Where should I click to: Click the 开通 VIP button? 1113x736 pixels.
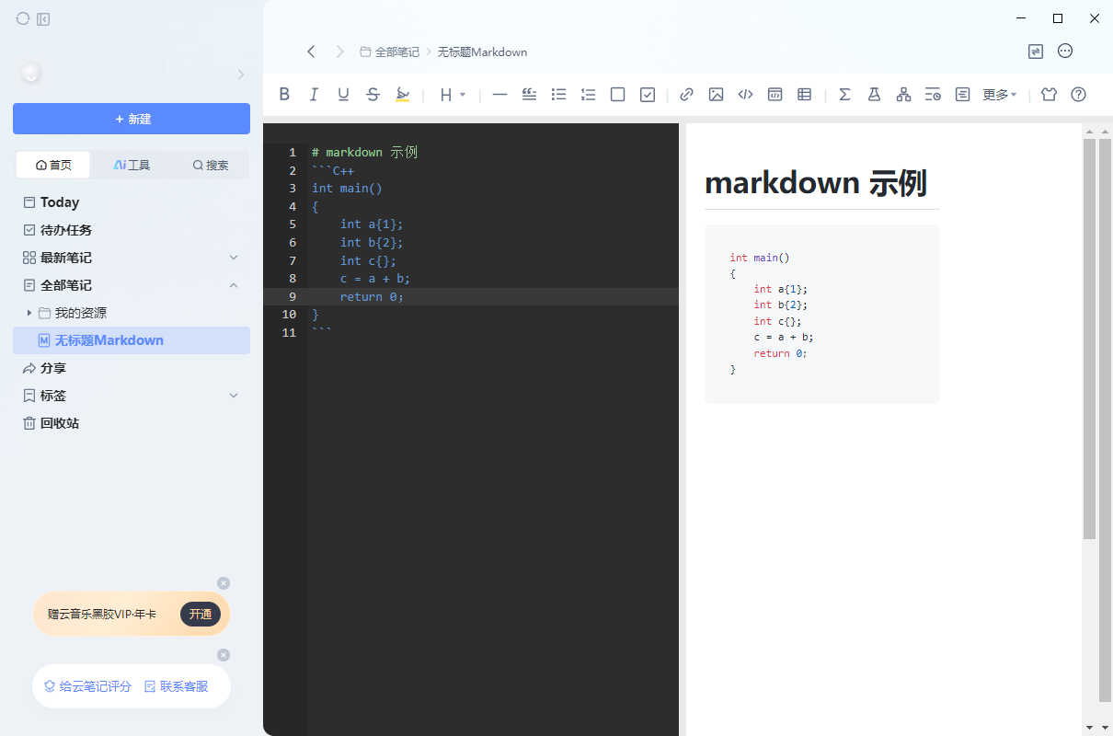point(200,614)
